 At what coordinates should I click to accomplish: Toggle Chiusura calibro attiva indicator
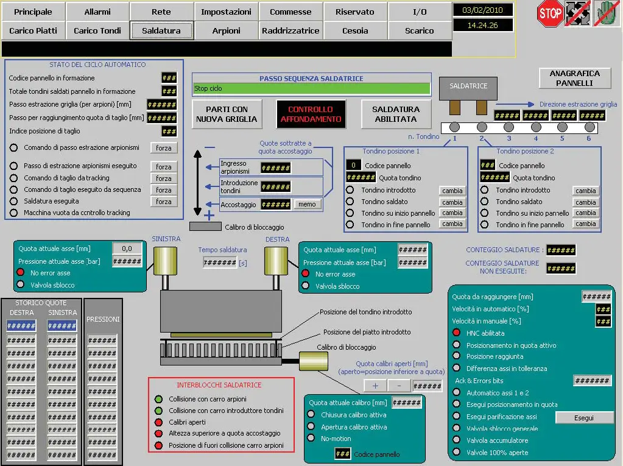click(x=311, y=415)
